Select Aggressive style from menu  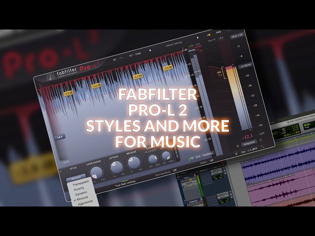coord(85,203)
